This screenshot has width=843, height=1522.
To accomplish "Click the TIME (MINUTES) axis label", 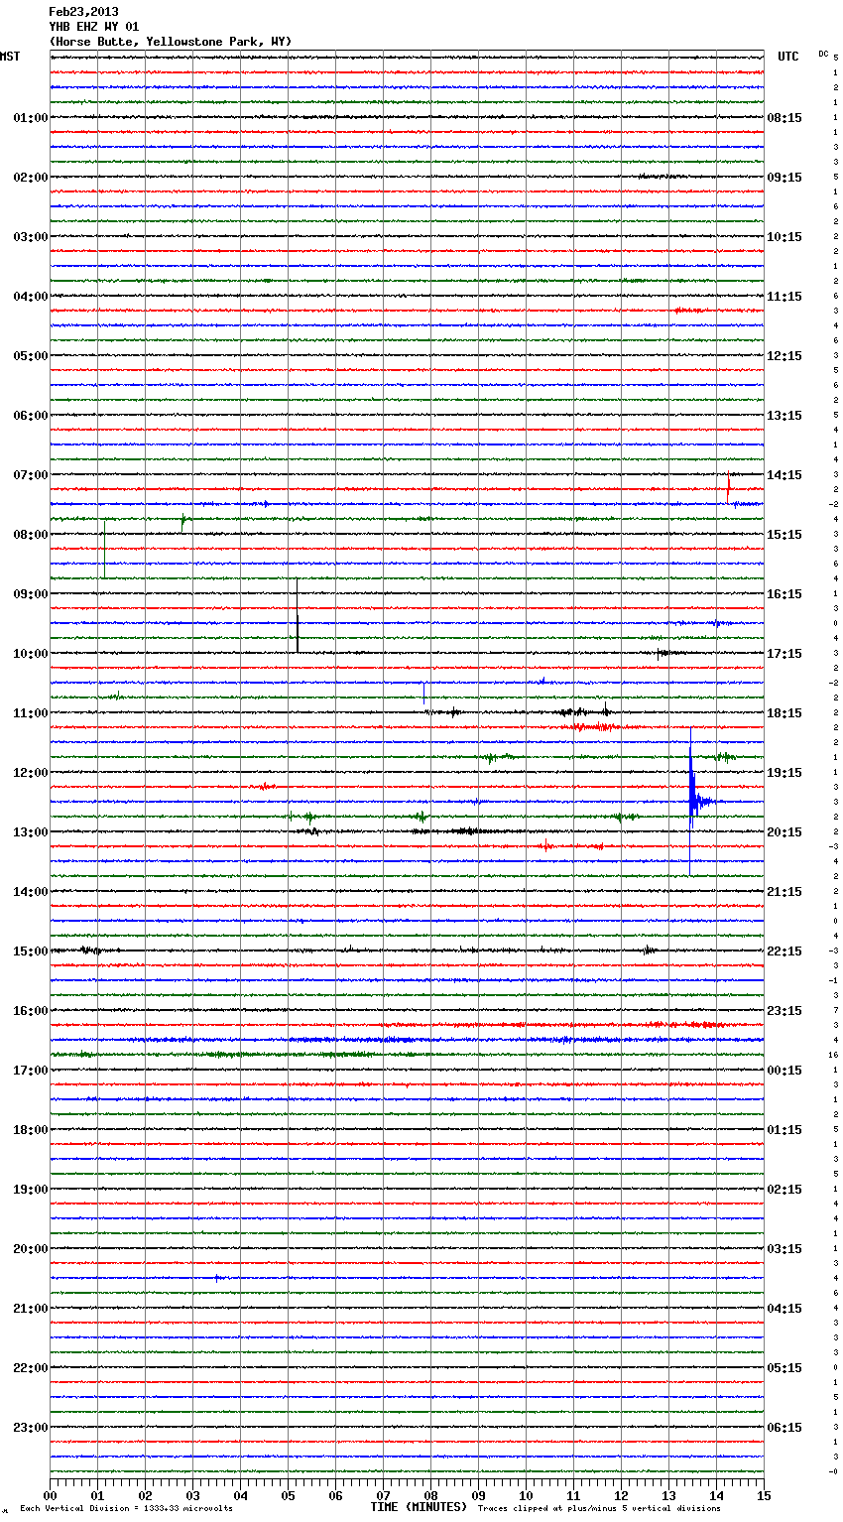I will (419, 1507).
